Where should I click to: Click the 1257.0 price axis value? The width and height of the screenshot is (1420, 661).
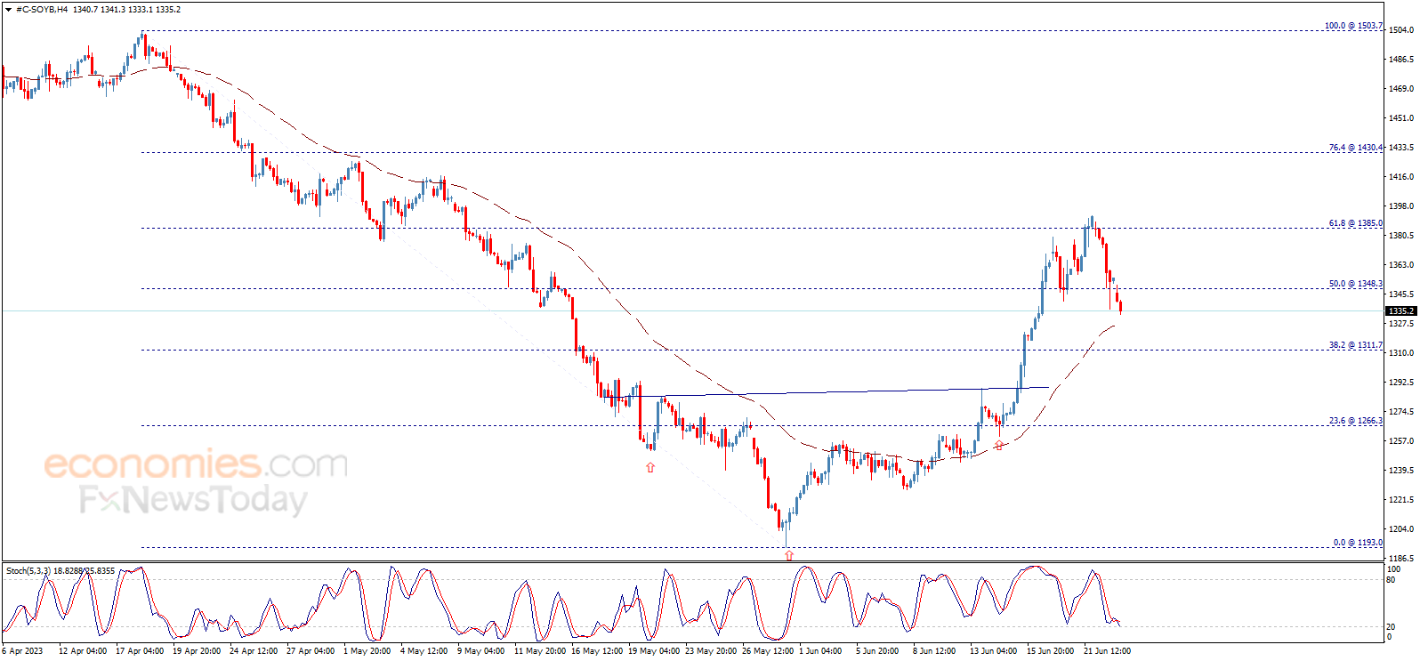click(x=1401, y=441)
